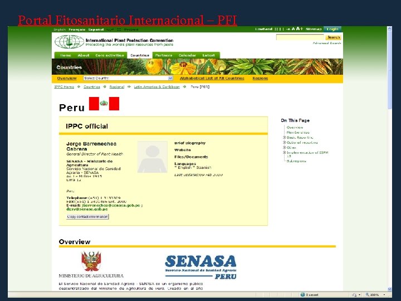Click Copy contact information button
Image resolution: width=401 pixels, height=301 pixels.
(87, 217)
